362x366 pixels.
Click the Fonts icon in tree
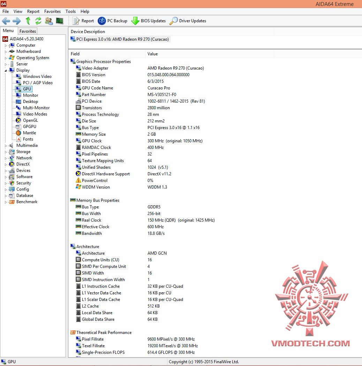18,139
